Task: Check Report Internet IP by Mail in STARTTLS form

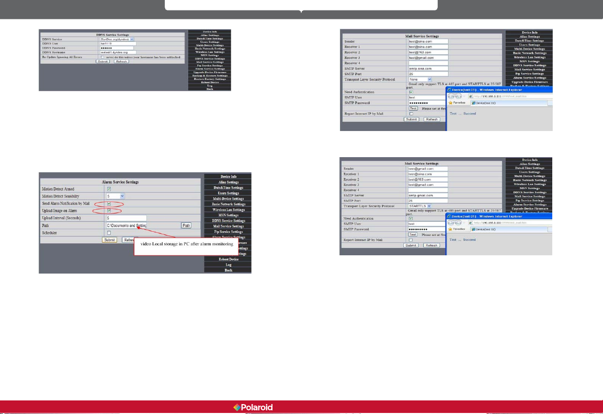Action: (411, 240)
